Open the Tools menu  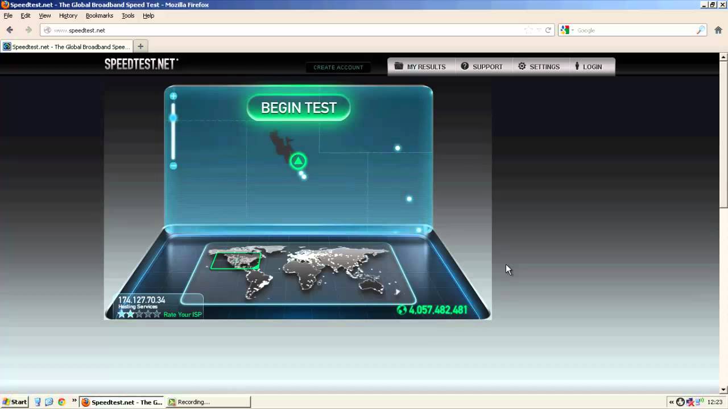tap(128, 16)
